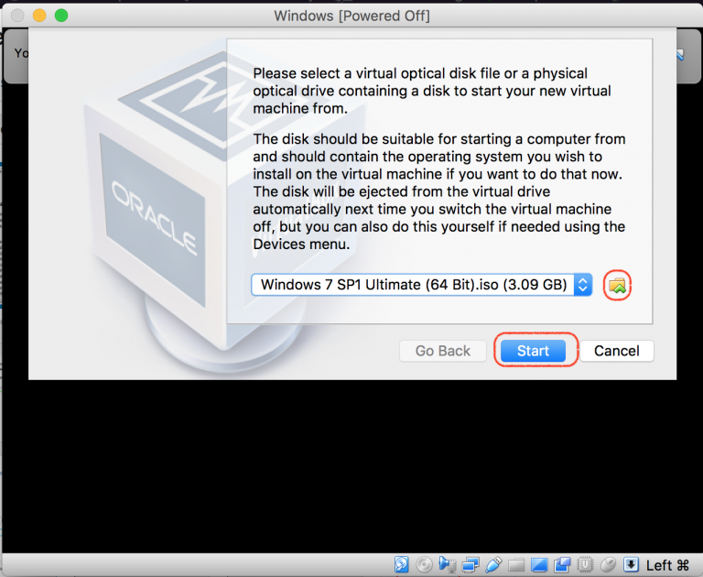Click the Left ⌘ host key label
This screenshot has height=577, width=703.
pyautogui.click(x=667, y=565)
